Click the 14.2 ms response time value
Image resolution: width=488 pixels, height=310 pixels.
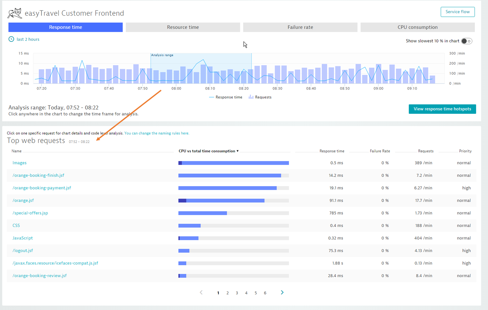336,175
